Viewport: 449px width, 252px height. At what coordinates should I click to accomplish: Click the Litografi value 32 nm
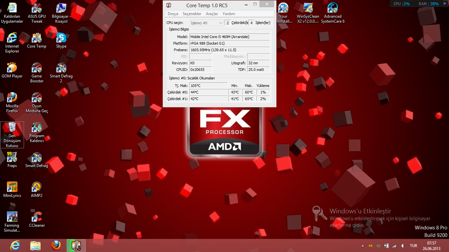[x=259, y=63]
